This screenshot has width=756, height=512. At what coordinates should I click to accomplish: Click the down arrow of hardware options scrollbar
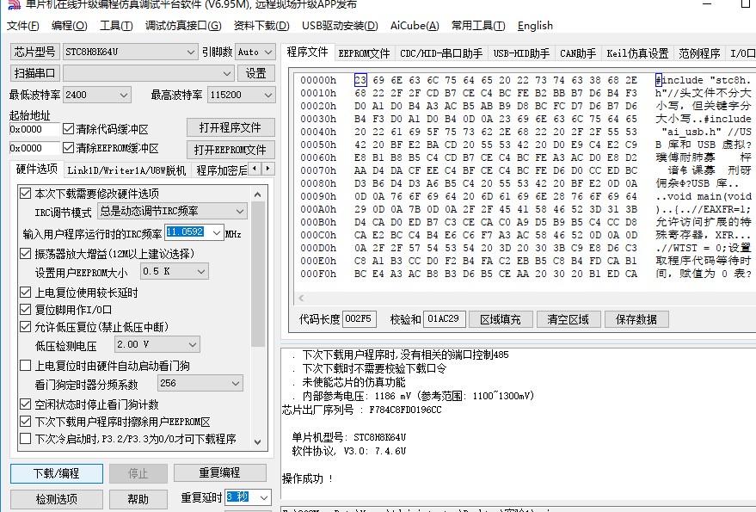pos(257,441)
